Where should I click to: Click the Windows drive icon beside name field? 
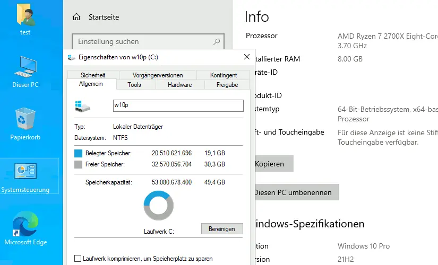click(x=82, y=106)
